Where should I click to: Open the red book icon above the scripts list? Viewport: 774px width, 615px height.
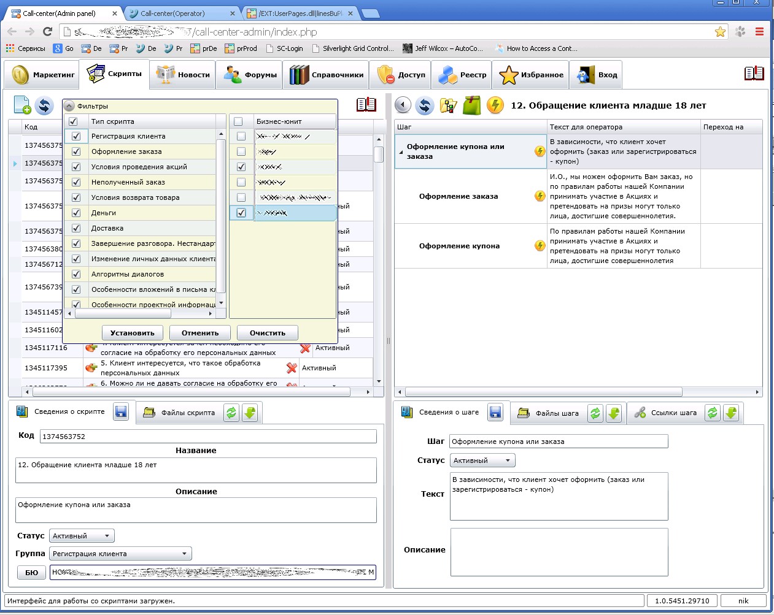click(x=366, y=105)
